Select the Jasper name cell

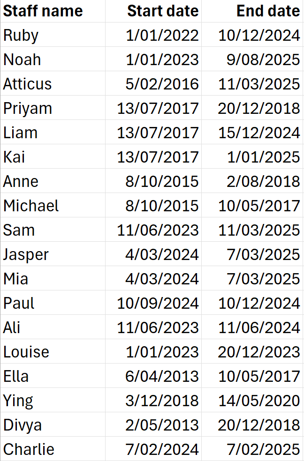(x=26, y=254)
